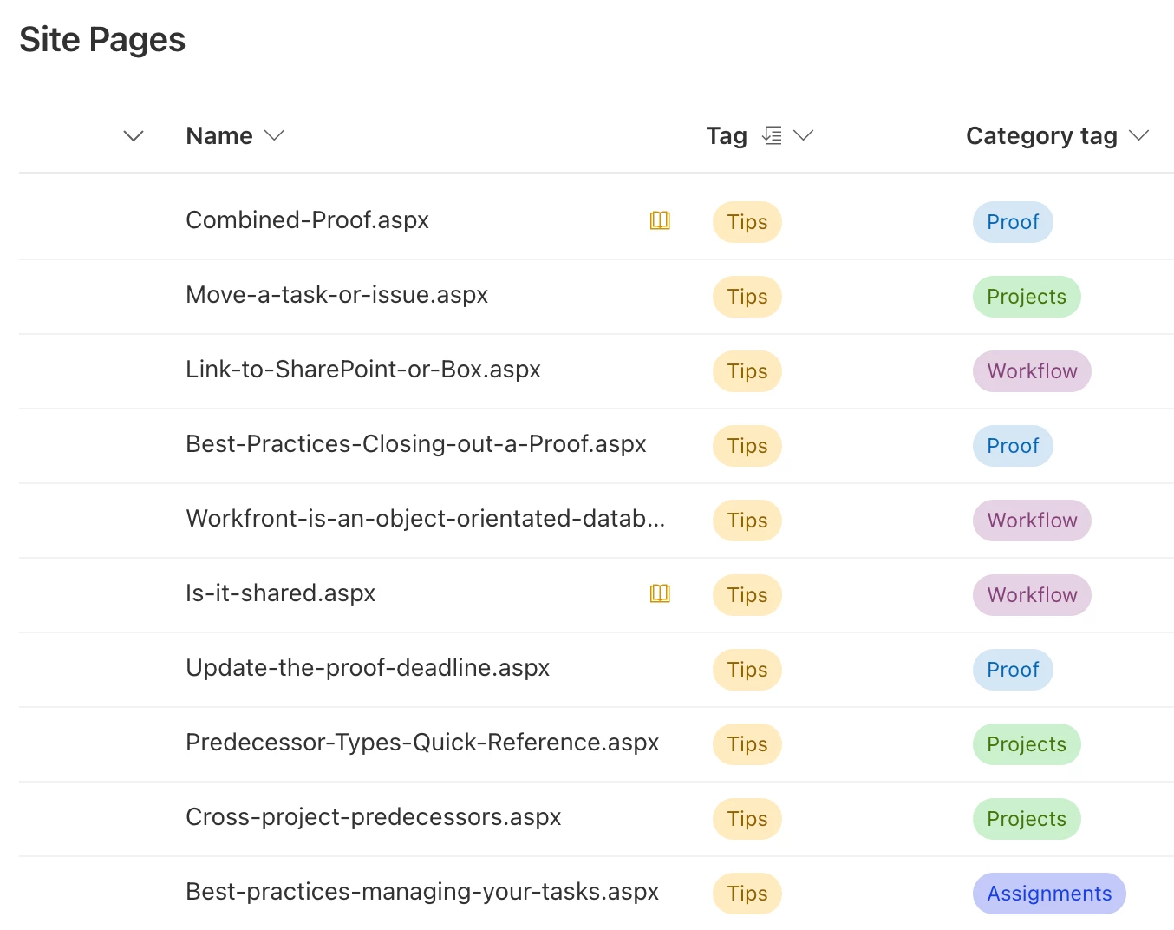Viewport: 1174px width, 930px height.
Task: Open the Tag column dropdown chevron
Action: click(804, 135)
